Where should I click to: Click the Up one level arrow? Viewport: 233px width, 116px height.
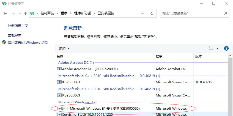(x=26, y=13)
